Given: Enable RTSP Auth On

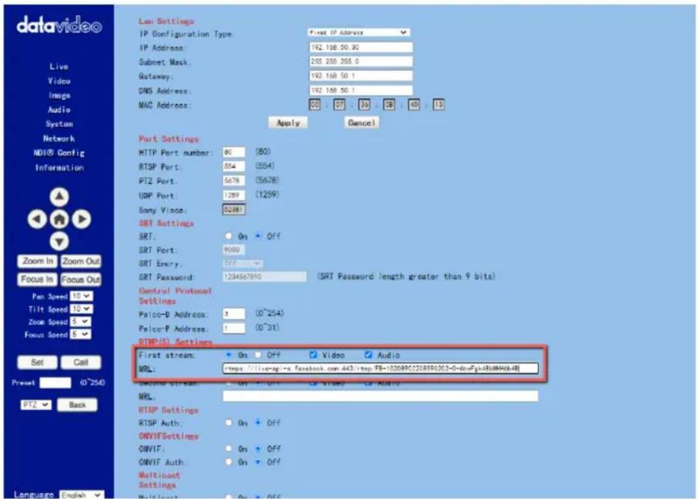Looking at the screenshot, I should point(228,422).
